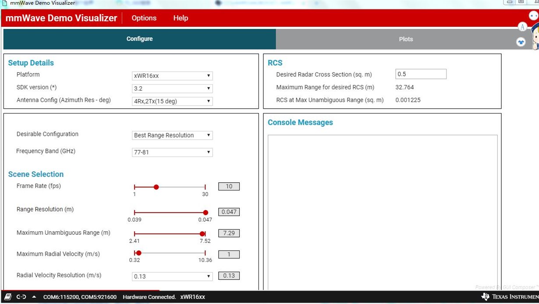Open the Frequency Band dropdown showing 77-81

[x=172, y=152]
